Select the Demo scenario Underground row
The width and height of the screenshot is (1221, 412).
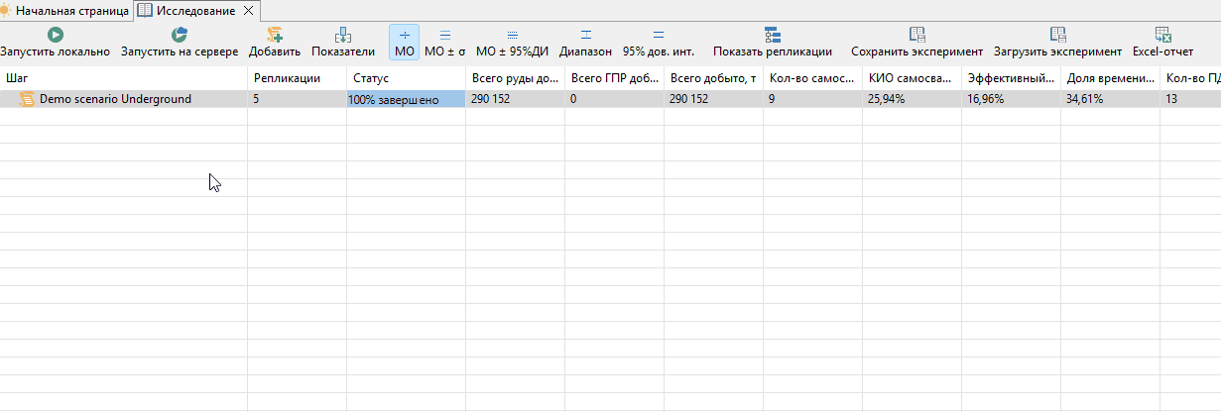point(610,99)
